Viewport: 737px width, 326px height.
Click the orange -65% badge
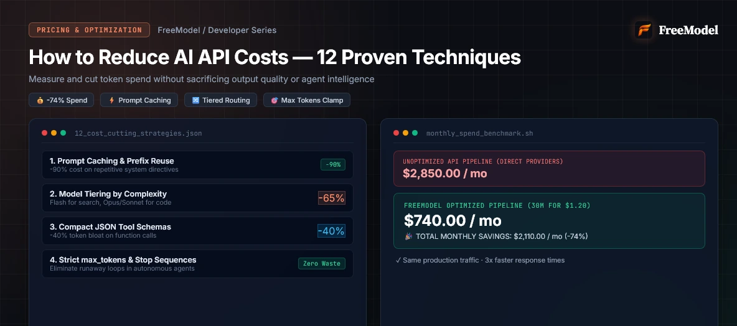coord(331,198)
